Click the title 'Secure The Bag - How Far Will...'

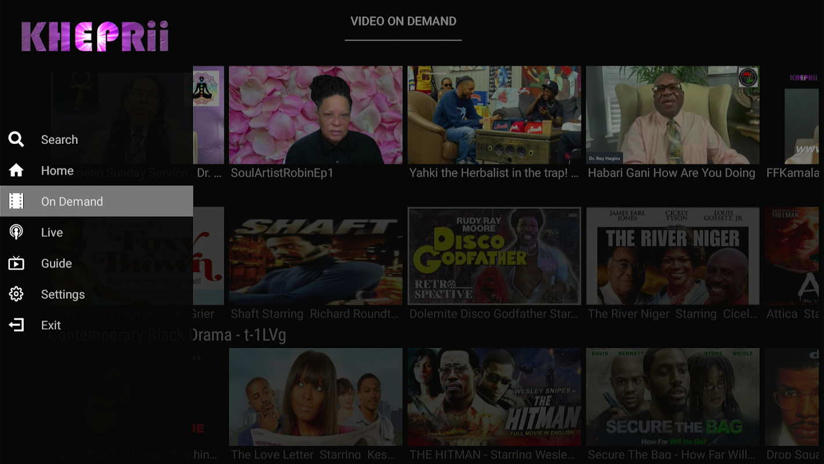pyautogui.click(x=672, y=455)
